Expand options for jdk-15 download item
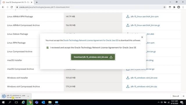The height and width of the screenshot is (105, 186). click(x=28, y=96)
